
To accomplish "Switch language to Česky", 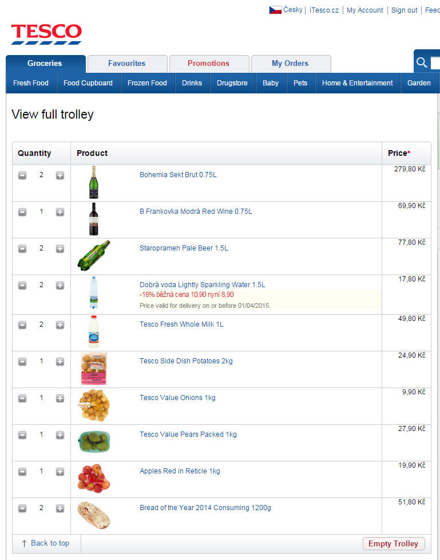I will [x=293, y=10].
